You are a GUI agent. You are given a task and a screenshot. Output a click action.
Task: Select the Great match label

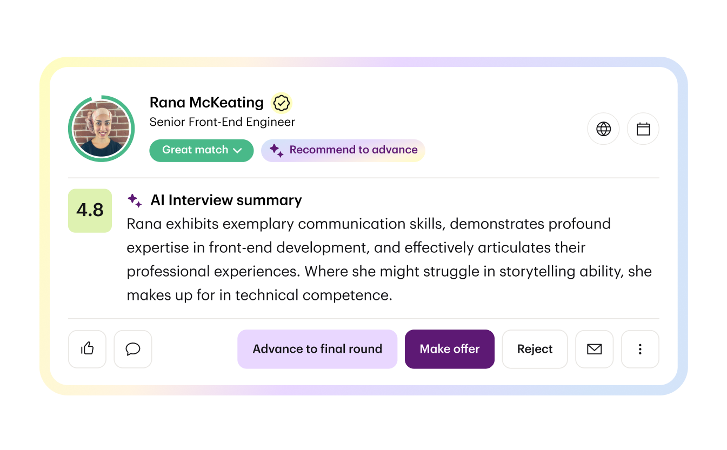point(195,150)
